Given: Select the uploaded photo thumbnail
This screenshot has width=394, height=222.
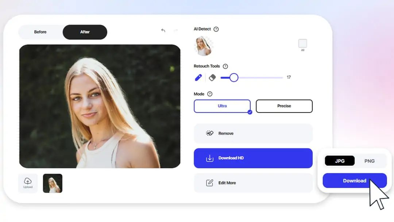Looking at the screenshot, I should (x=53, y=183).
